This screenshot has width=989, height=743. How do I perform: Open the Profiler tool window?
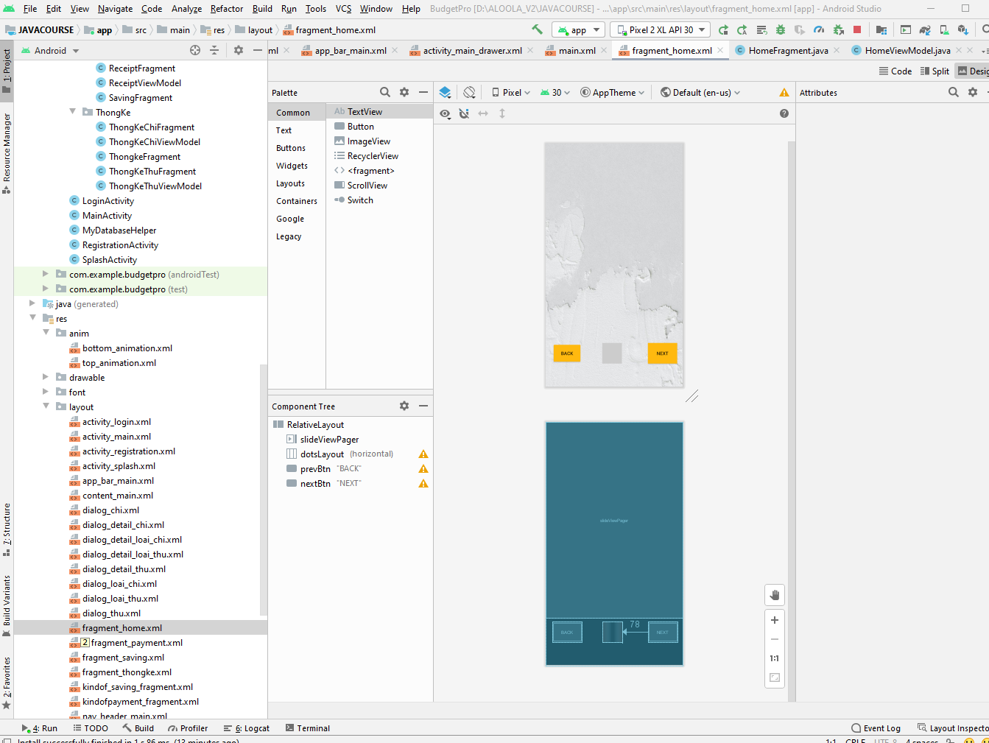point(188,728)
